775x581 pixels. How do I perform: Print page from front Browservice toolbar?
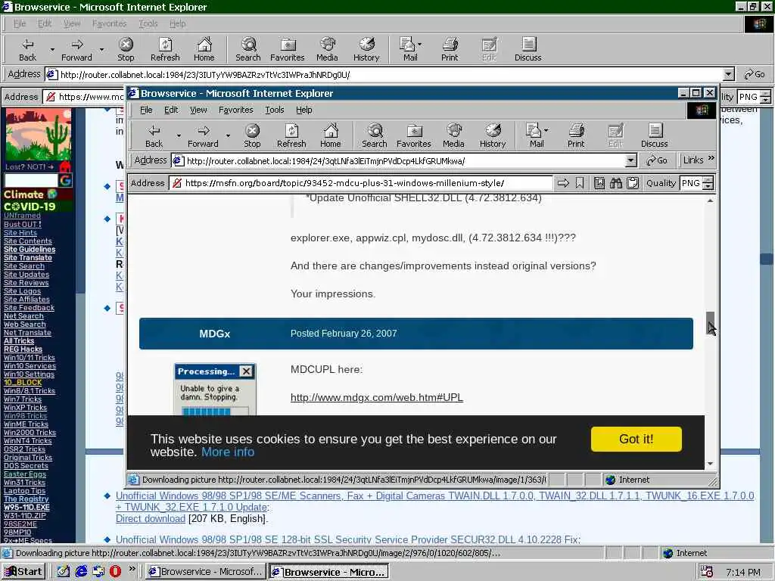point(576,135)
